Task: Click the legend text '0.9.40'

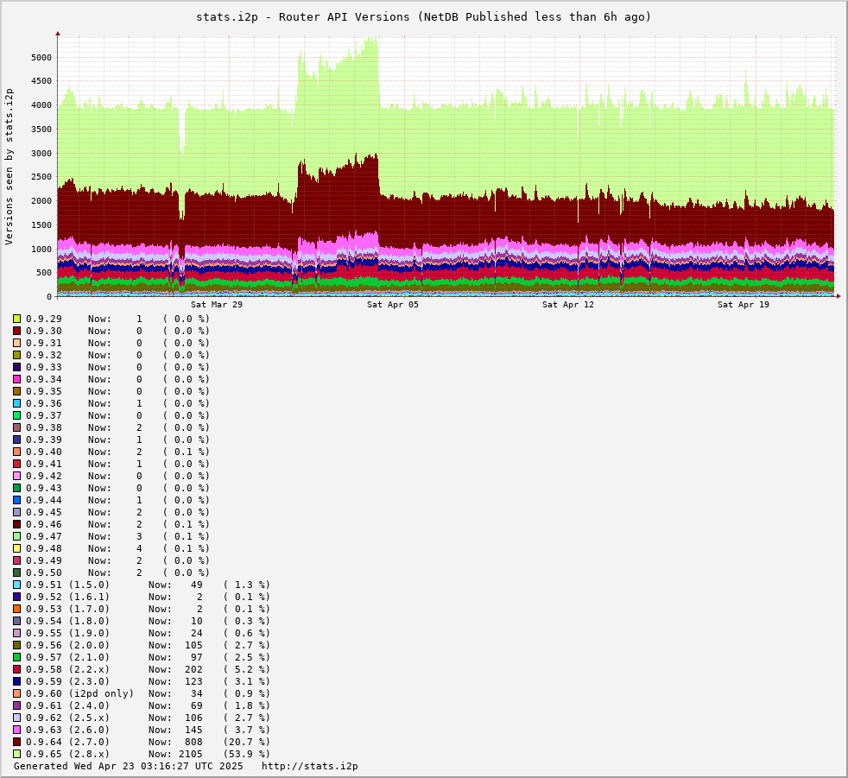Action: pyautogui.click(x=44, y=452)
